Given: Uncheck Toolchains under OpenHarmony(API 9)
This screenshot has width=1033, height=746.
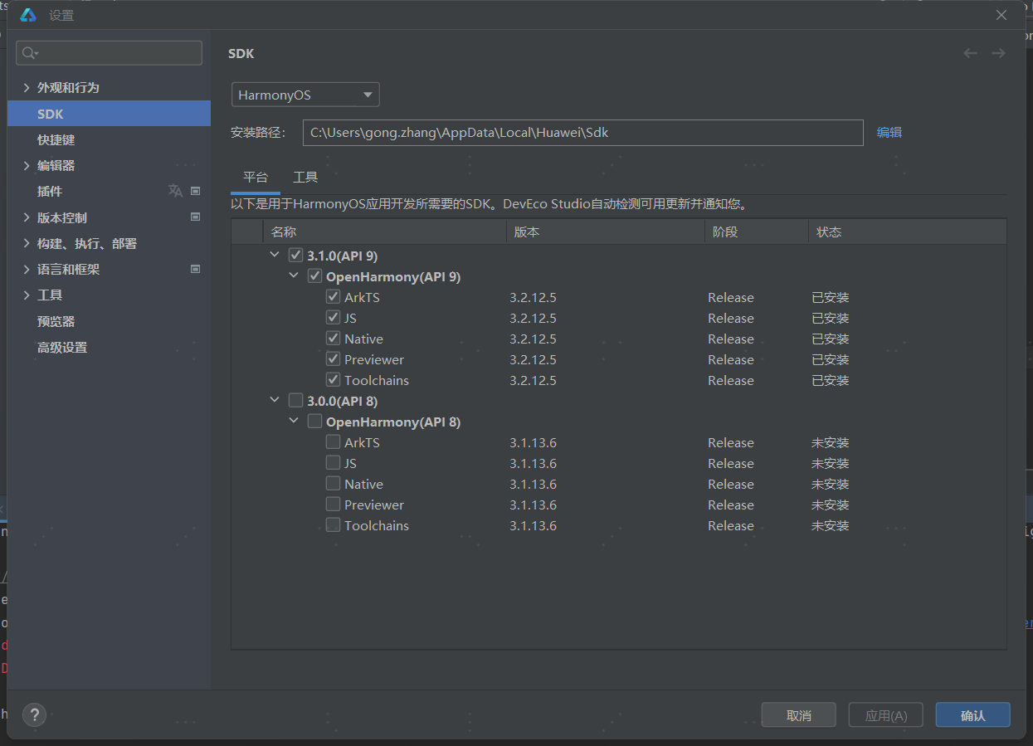Looking at the screenshot, I should (333, 379).
